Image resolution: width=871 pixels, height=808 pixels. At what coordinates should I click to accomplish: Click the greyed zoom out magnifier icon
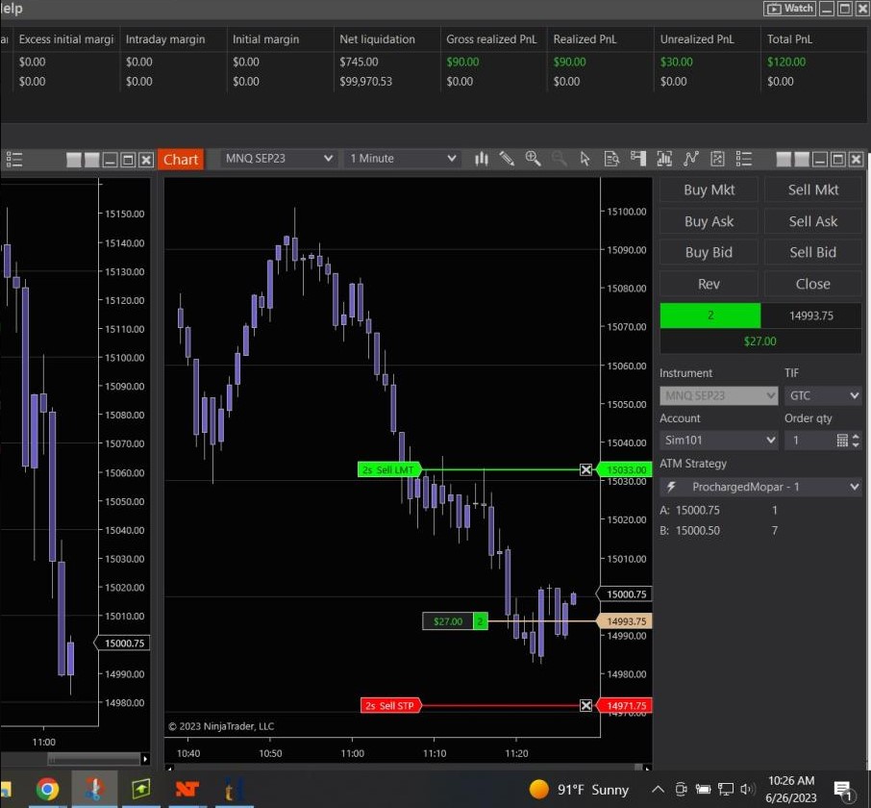click(559, 159)
